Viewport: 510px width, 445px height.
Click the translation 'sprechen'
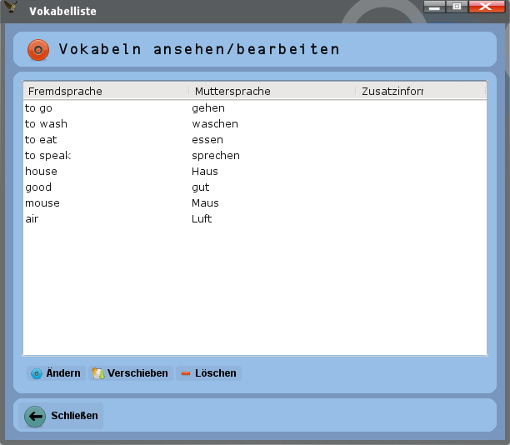(x=216, y=156)
